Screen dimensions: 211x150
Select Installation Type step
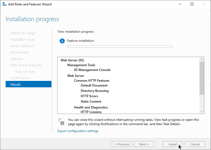point(22,40)
